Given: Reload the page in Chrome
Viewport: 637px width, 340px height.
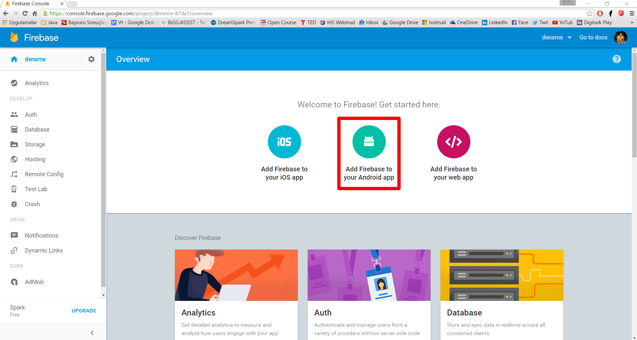Looking at the screenshot, I should (x=25, y=13).
